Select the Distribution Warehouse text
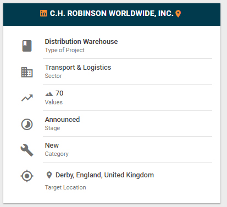 click(81, 42)
